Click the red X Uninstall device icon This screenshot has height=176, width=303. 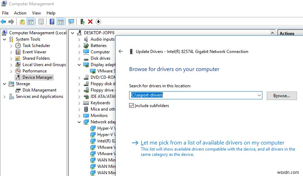point(90,22)
